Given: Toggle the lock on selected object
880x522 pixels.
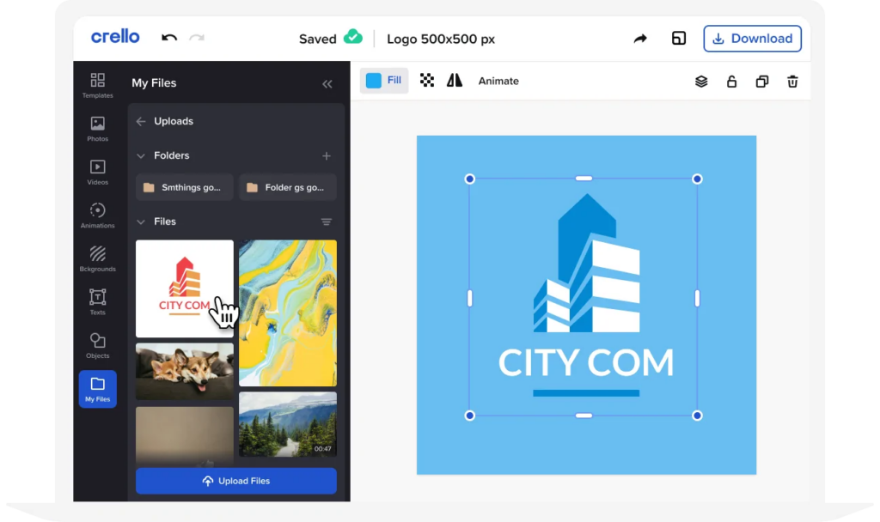Looking at the screenshot, I should tap(731, 82).
